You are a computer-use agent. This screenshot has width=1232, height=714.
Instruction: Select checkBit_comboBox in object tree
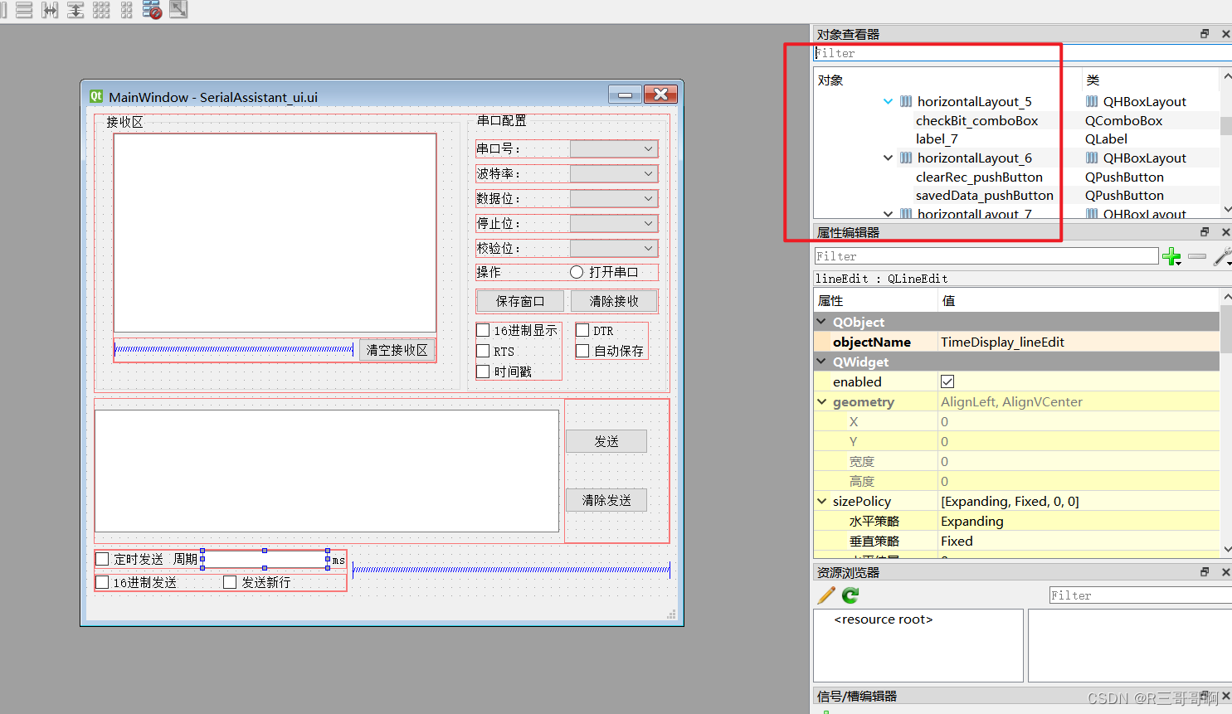coord(977,120)
